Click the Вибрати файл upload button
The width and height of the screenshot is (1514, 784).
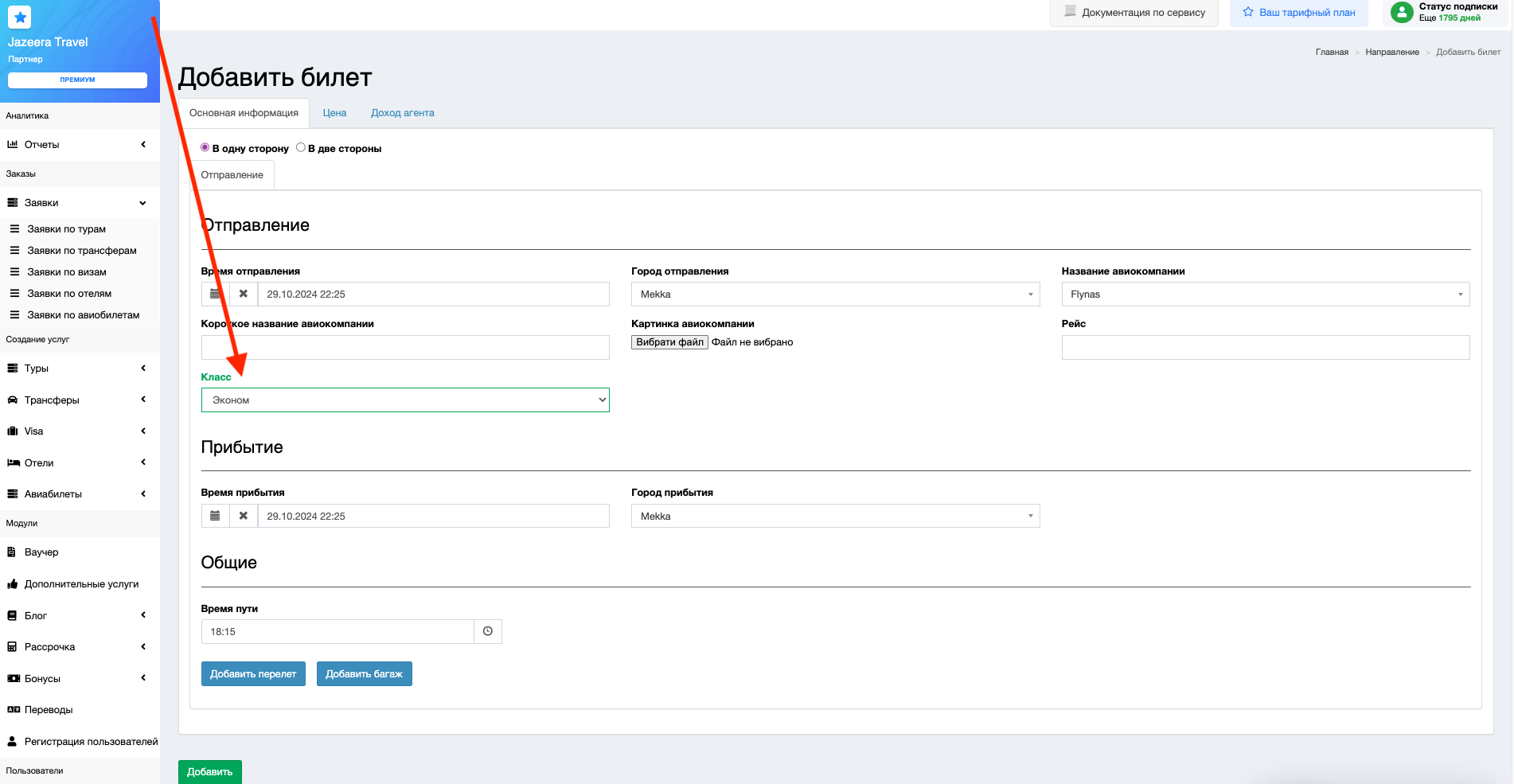tap(669, 342)
